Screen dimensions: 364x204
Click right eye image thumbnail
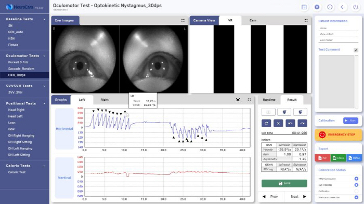pos(85,59)
